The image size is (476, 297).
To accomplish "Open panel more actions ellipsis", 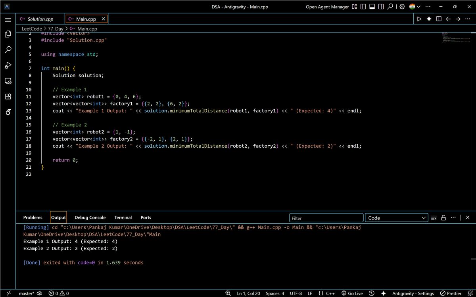I will [x=453, y=218].
